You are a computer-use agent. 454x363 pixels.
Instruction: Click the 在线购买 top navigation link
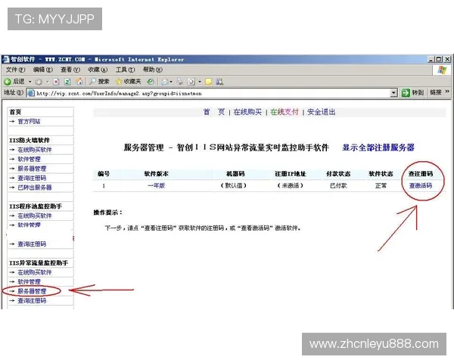tap(247, 112)
